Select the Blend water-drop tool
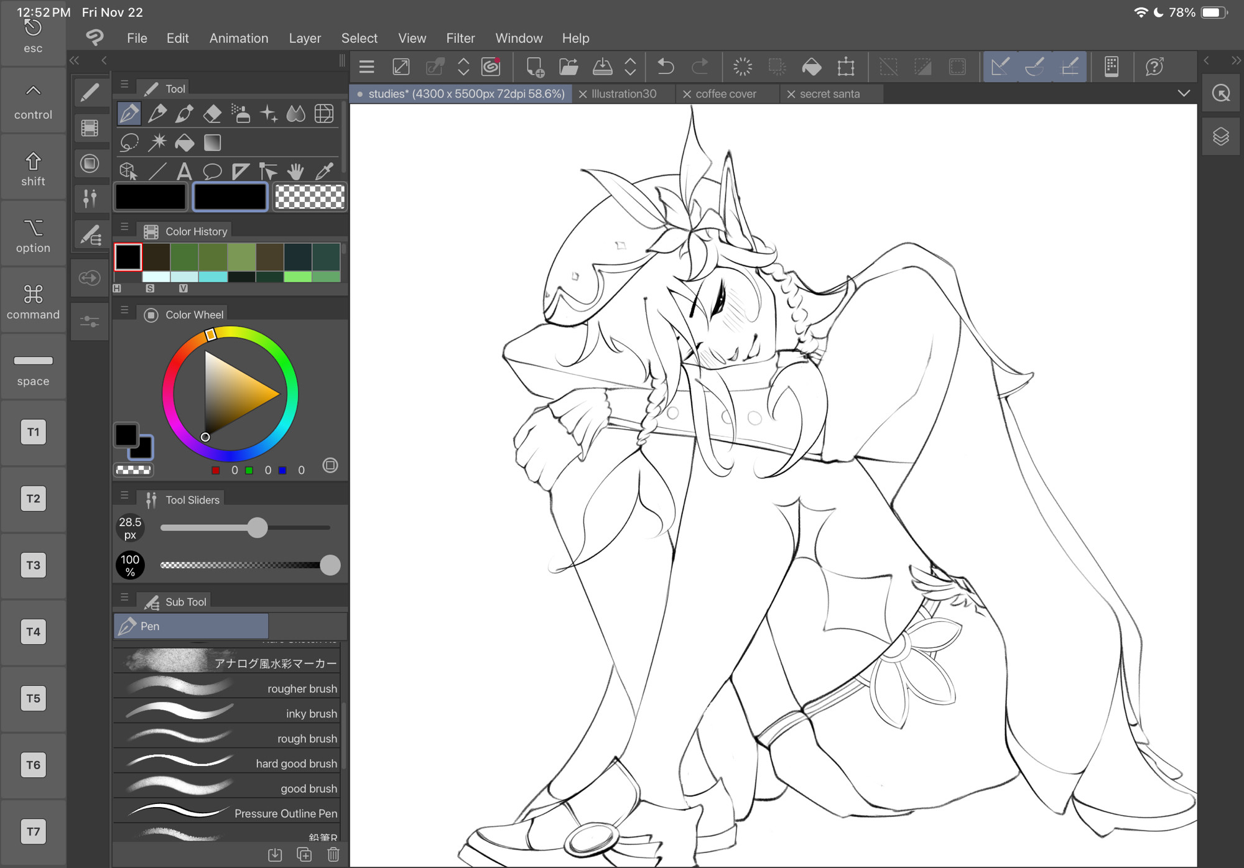 tap(296, 114)
